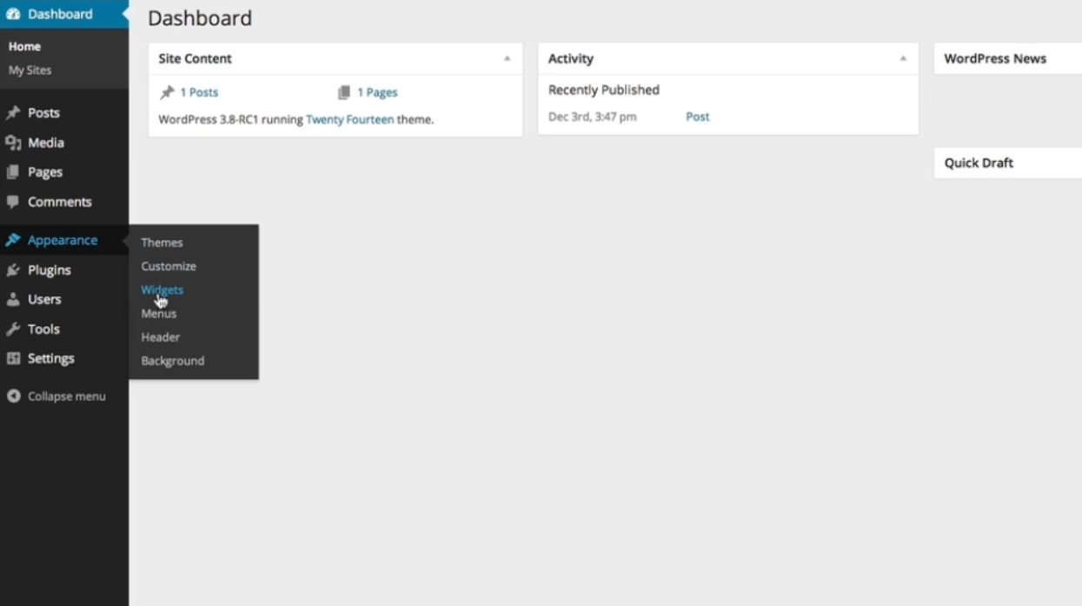Follow the 1 Posts link
This screenshot has height=606, width=1082.
click(x=199, y=92)
